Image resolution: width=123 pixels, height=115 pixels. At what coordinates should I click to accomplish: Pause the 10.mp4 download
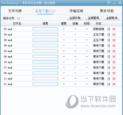109,62
